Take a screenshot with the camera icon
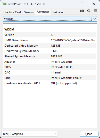Viewport: 100px width, 138px height. pos(82,11)
